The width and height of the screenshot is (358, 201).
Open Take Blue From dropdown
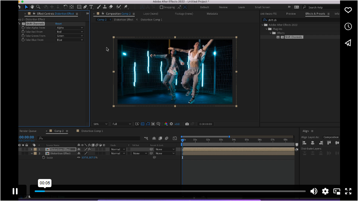coord(70,40)
